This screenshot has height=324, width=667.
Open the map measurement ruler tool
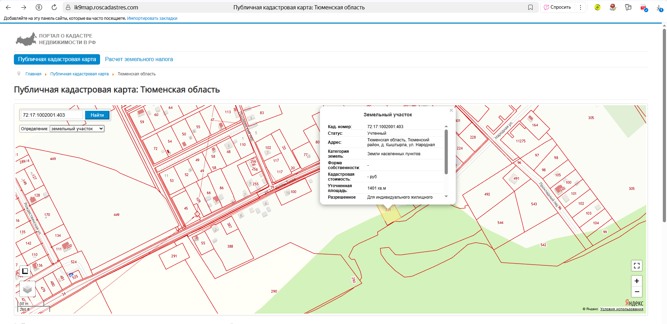click(x=25, y=271)
